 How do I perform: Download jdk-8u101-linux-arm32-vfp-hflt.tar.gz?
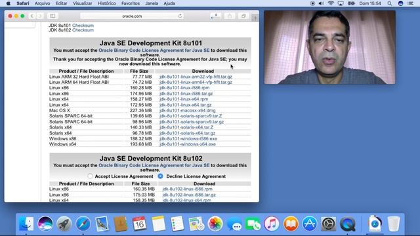[196, 77]
